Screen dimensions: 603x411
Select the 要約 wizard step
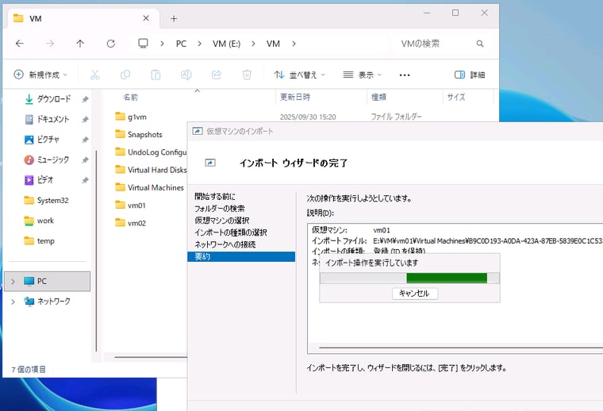(241, 256)
